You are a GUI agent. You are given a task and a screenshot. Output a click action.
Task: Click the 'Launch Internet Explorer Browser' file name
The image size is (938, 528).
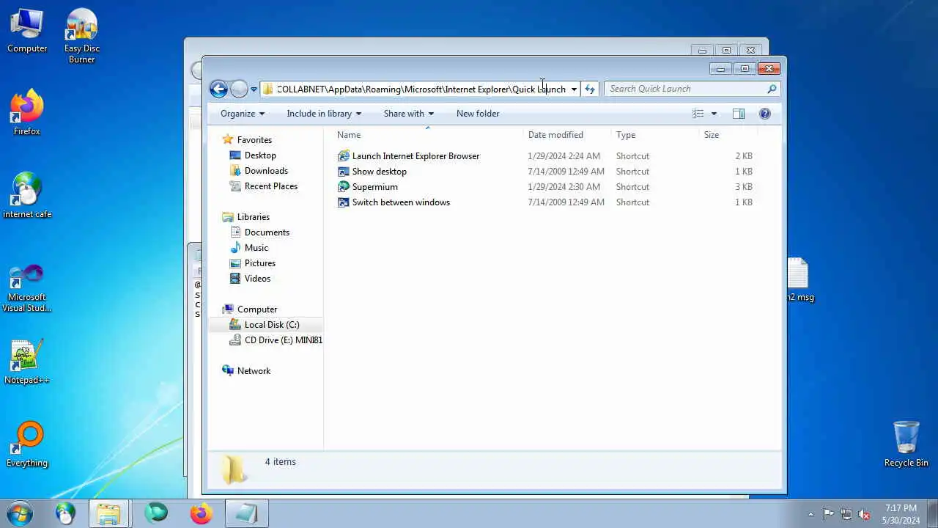[x=416, y=156]
